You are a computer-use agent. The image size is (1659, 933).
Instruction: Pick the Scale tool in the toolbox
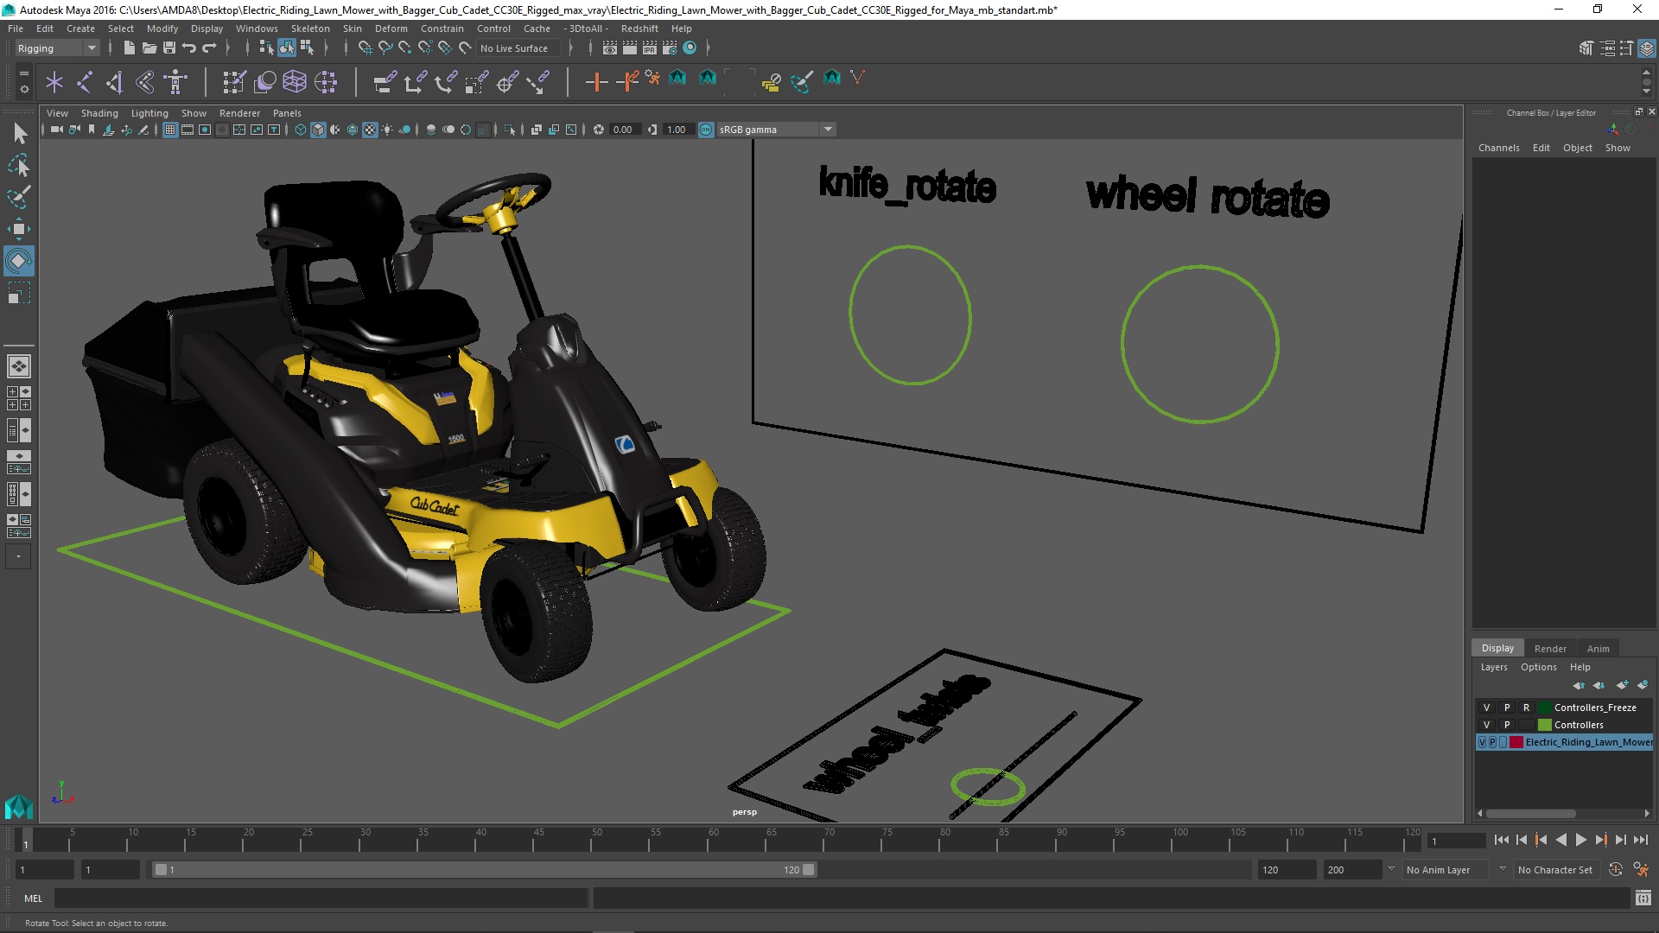(x=18, y=293)
